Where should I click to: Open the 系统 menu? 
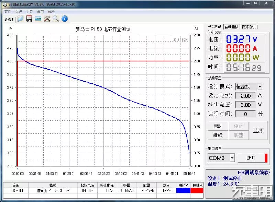pos(19,12)
